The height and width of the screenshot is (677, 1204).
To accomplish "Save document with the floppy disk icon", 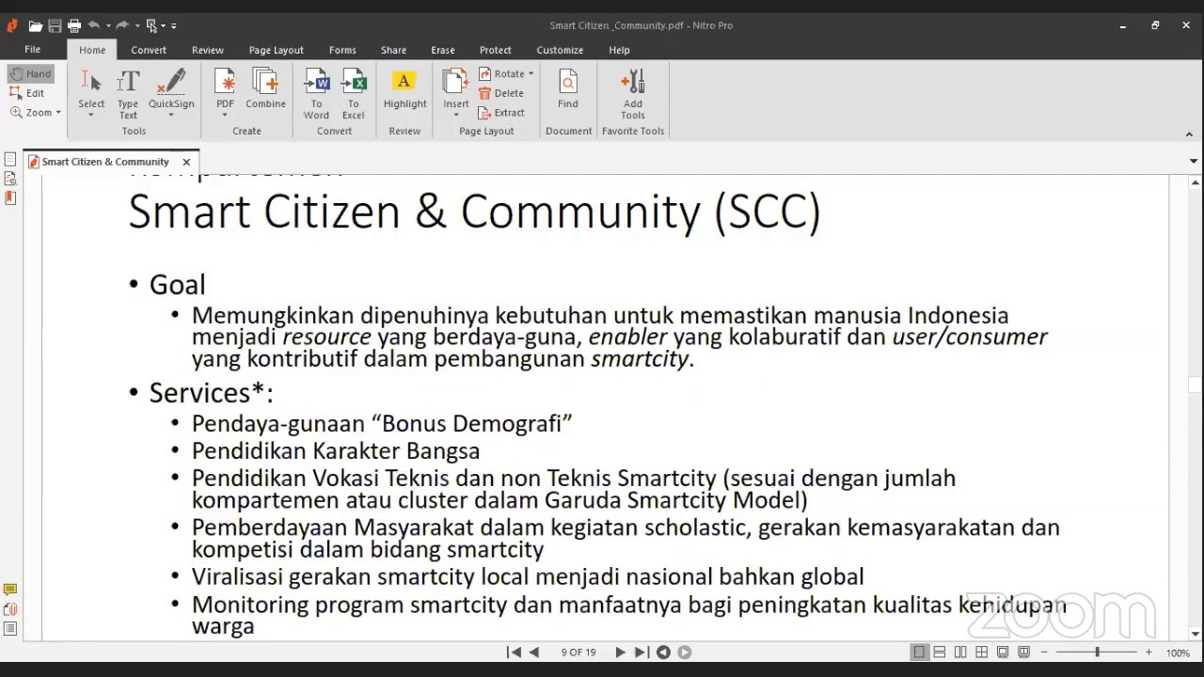I will tap(55, 25).
